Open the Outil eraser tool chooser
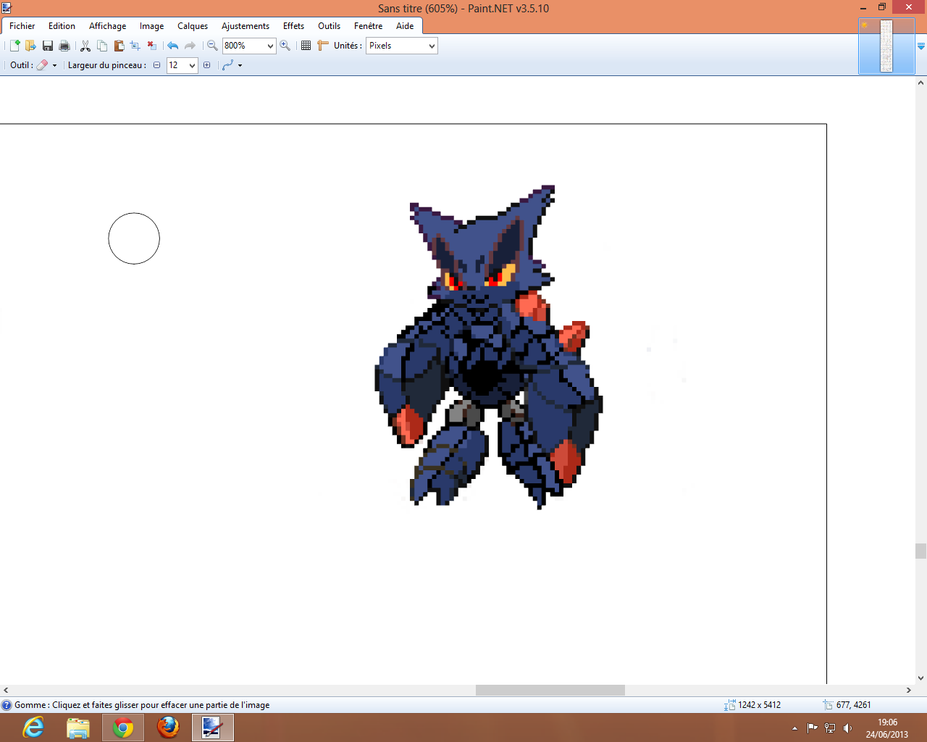 [x=46, y=65]
